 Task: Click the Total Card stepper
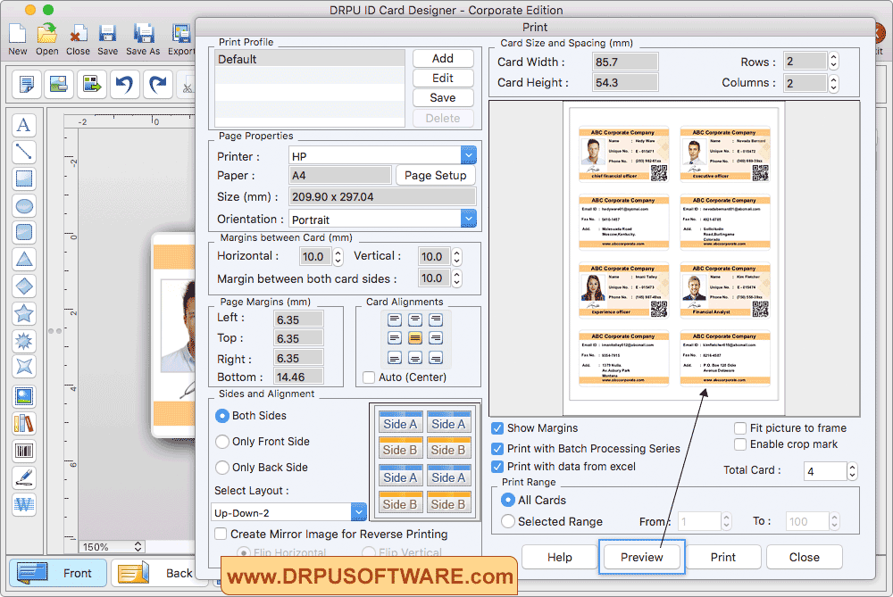tap(853, 470)
